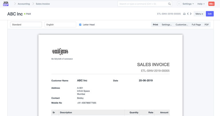Open print Customize... option
220x116 pixels.
point(182,25)
